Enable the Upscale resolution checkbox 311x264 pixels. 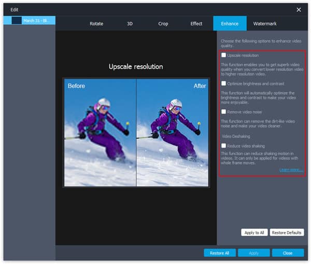(x=224, y=55)
